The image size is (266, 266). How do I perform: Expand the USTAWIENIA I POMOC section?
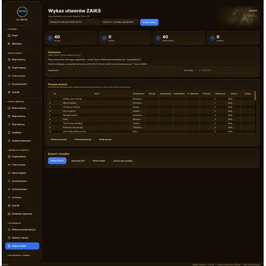(18, 255)
